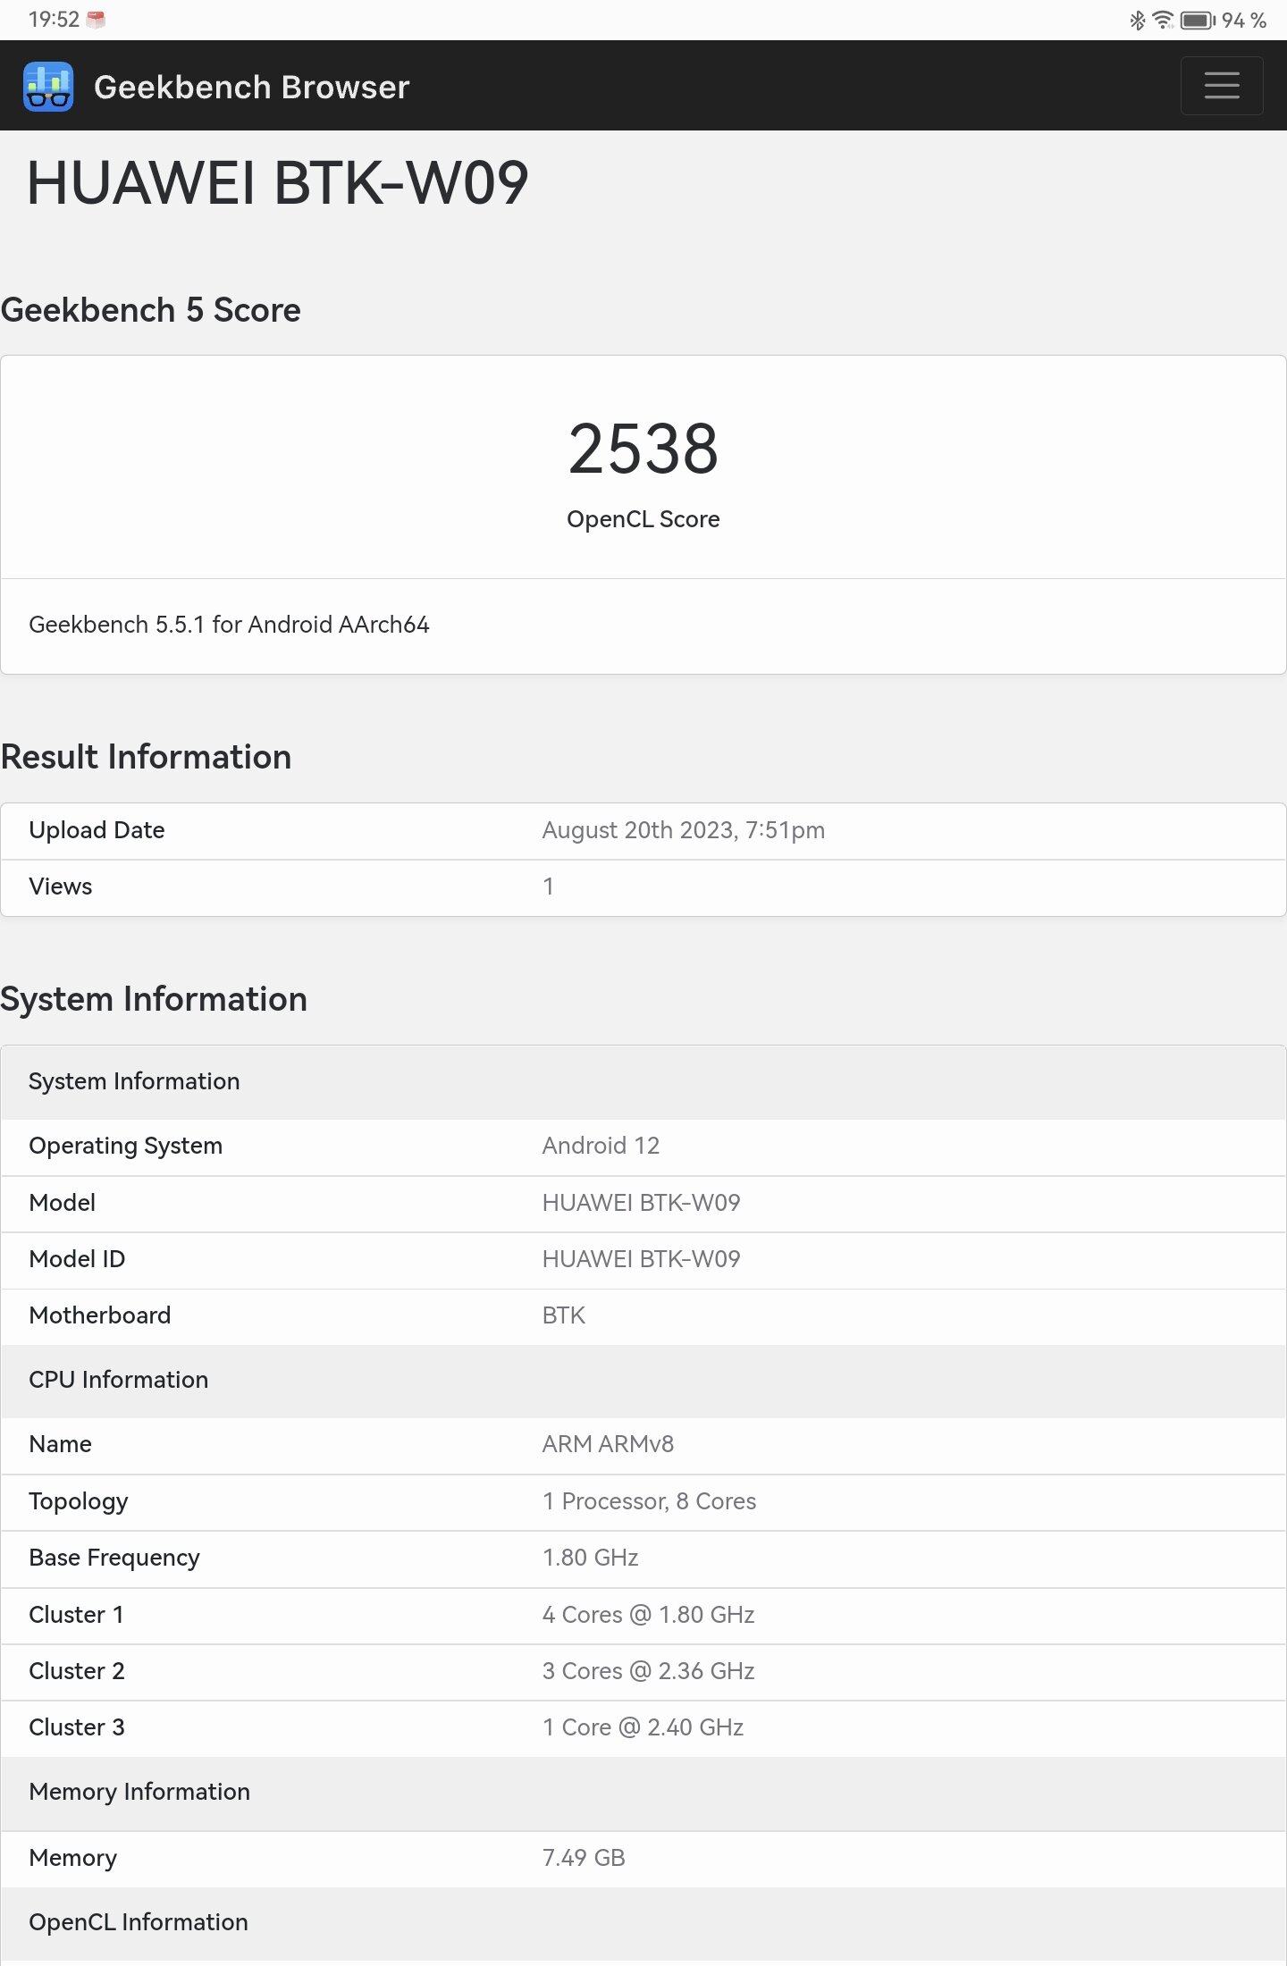Screen dimensions: 1287x1966
Task: Click the Model ID label
Action: tap(77, 1259)
